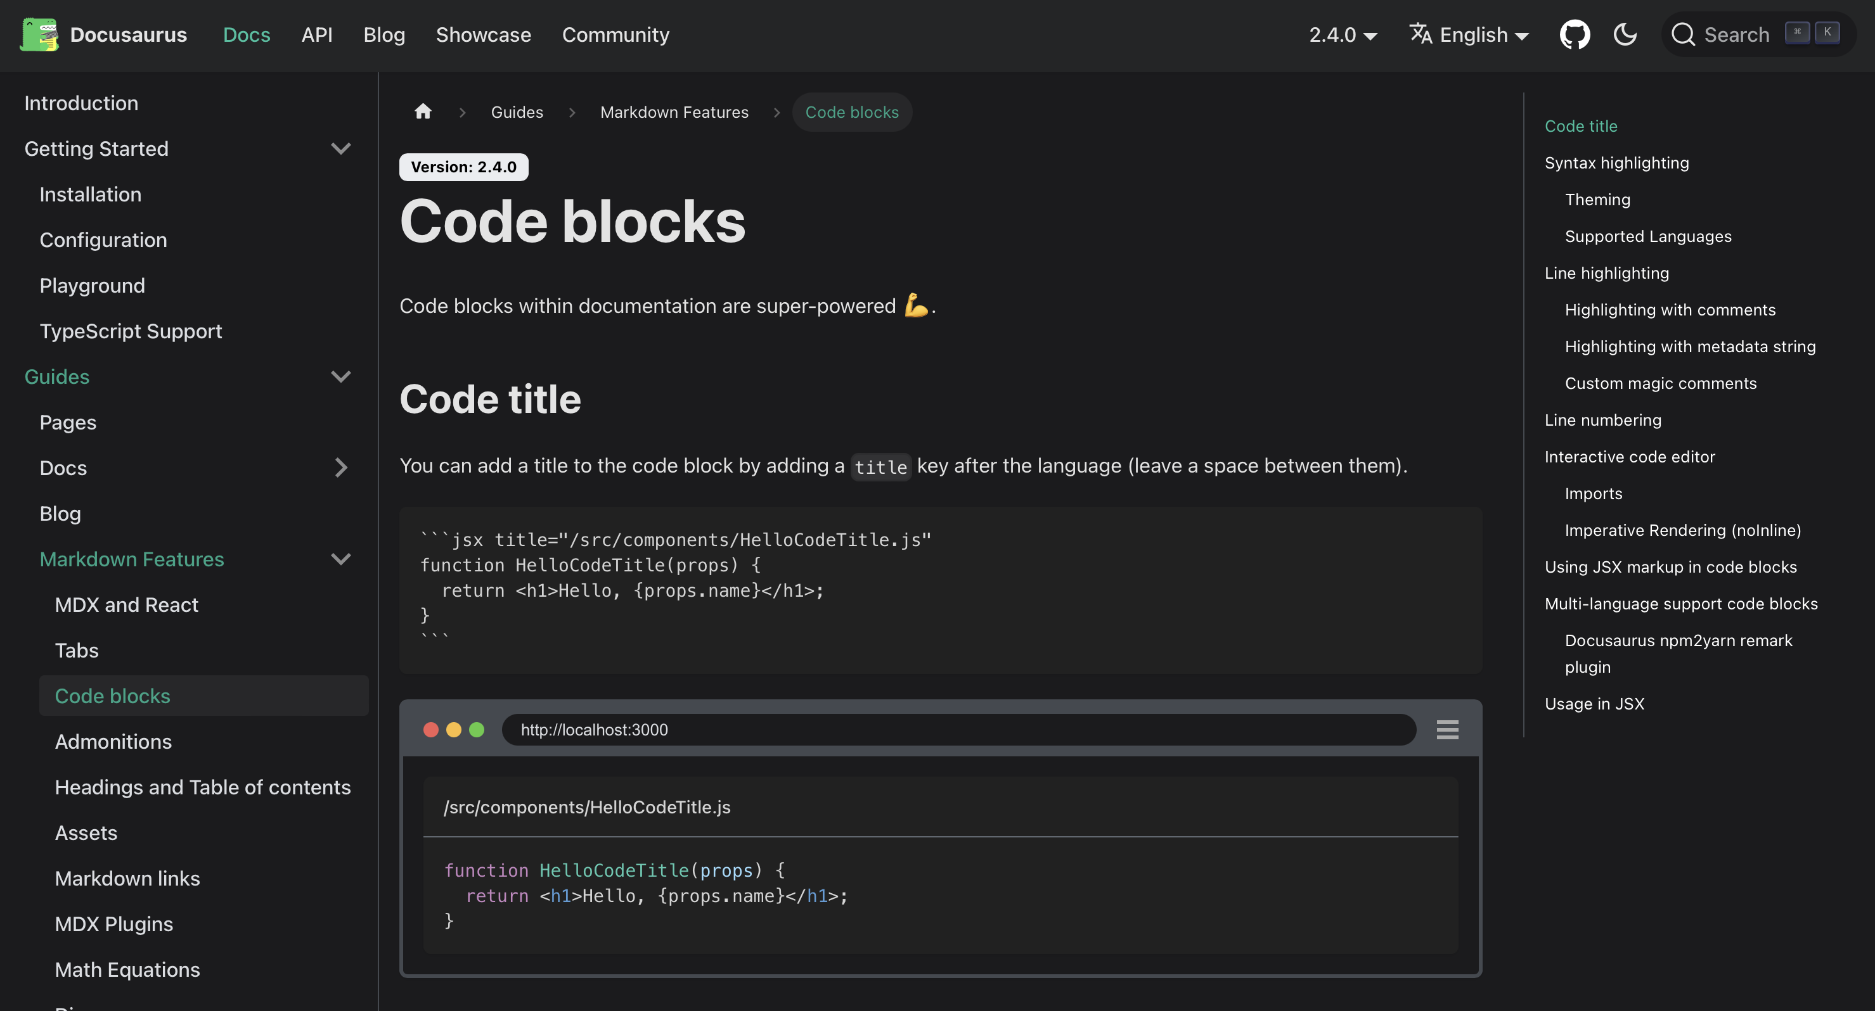Open the API navbar item
The width and height of the screenshot is (1875, 1011).
tap(317, 35)
